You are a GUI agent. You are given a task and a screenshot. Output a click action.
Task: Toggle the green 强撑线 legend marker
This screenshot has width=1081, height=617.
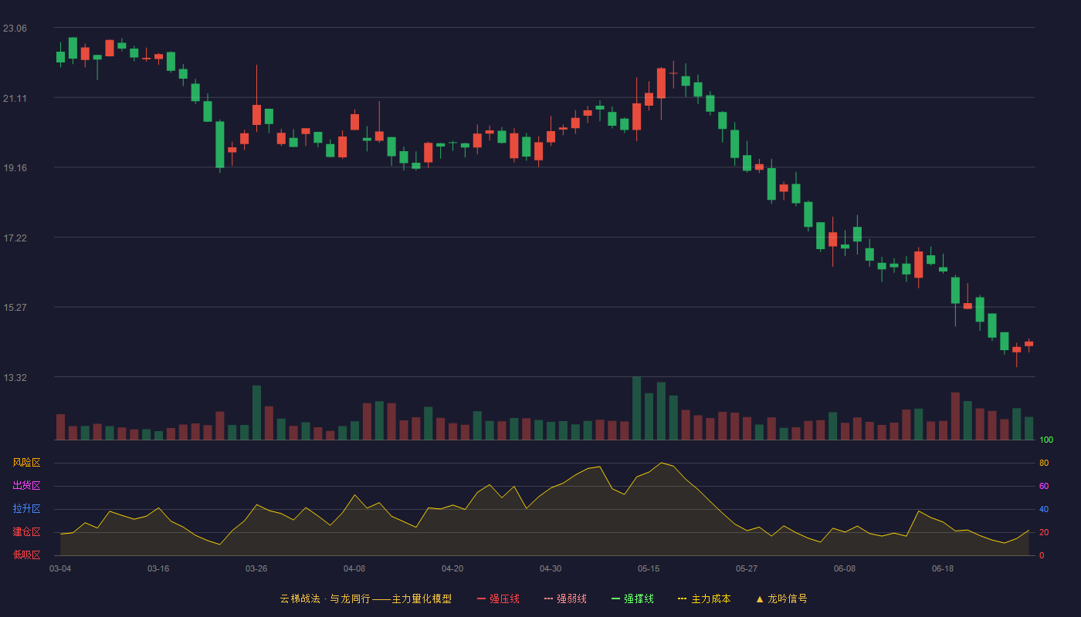click(616, 598)
